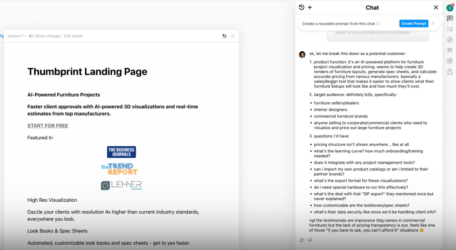Click the 539 words counter
This screenshot has width=456, height=250.
point(73,36)
